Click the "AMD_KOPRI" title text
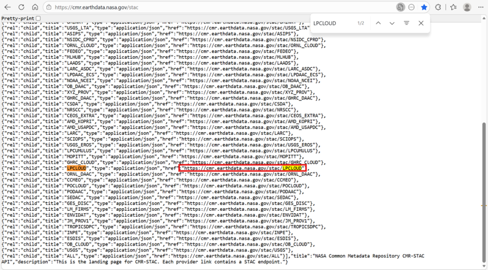Screen dimensions: 488x270 [79, 121]
